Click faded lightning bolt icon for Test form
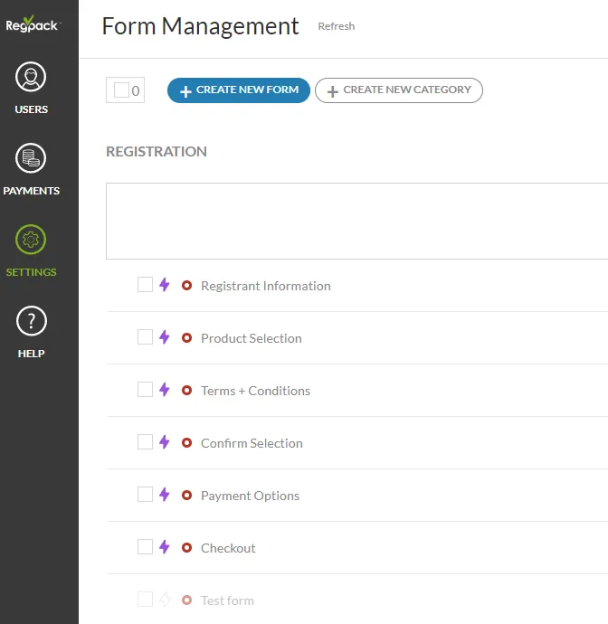 (x=165, y=600)
